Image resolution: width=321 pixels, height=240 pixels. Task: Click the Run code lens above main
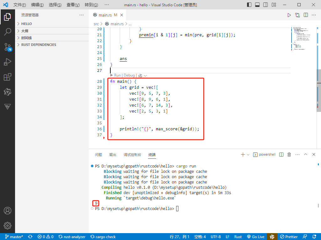click(117, 75)
